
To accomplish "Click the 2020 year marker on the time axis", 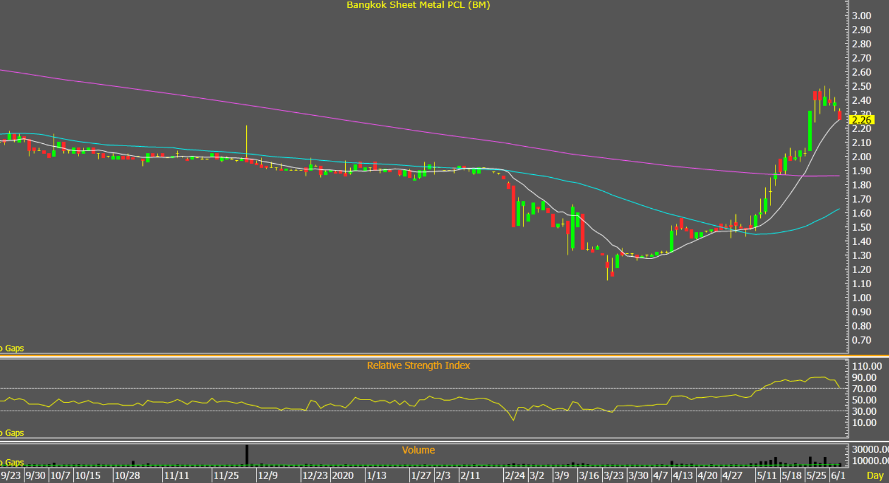I will 343,476.
